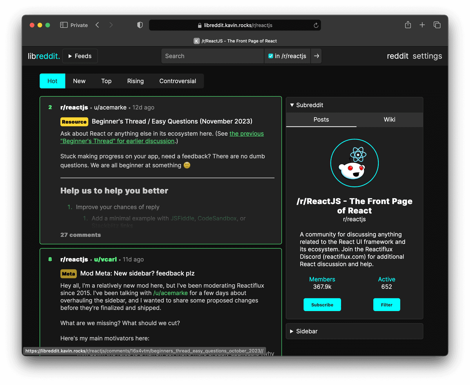This screenshot has width=470, height=385.
Task: Click r/reactjs on the first post
Action: coord(74,107)
